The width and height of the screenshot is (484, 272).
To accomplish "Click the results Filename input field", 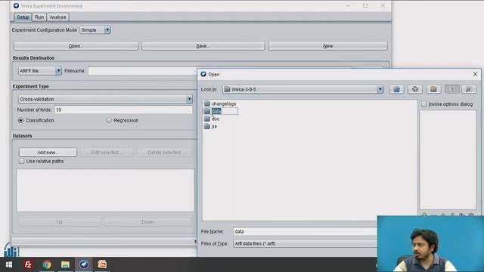I will 142,71.
